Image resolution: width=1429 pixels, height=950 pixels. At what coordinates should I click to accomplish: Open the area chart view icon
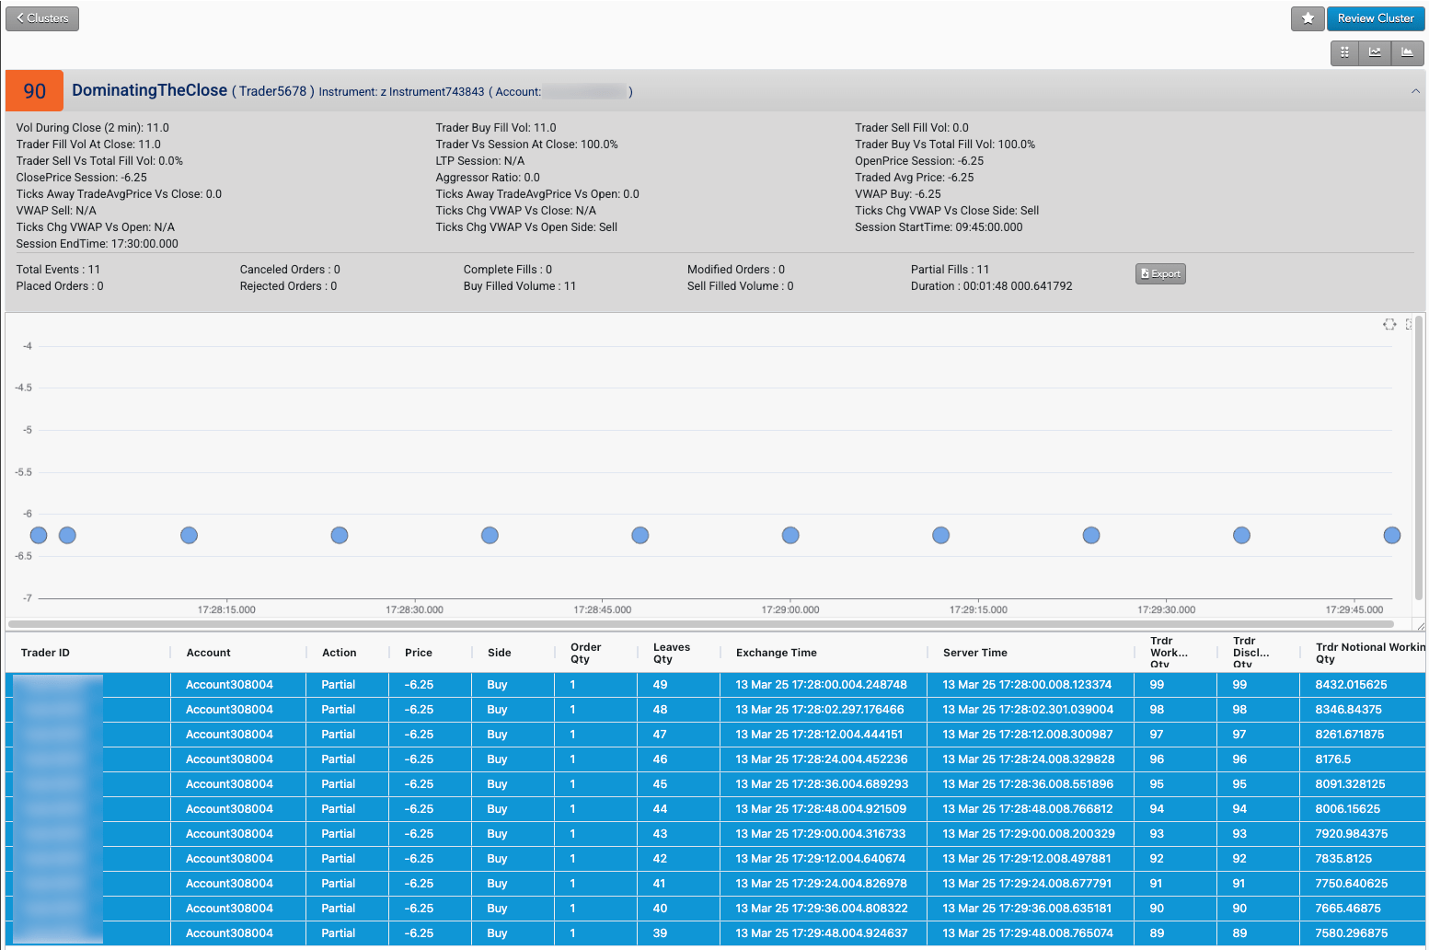[x=1407, y=53]
